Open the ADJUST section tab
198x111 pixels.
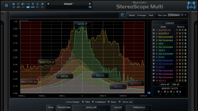click(118, 107)
